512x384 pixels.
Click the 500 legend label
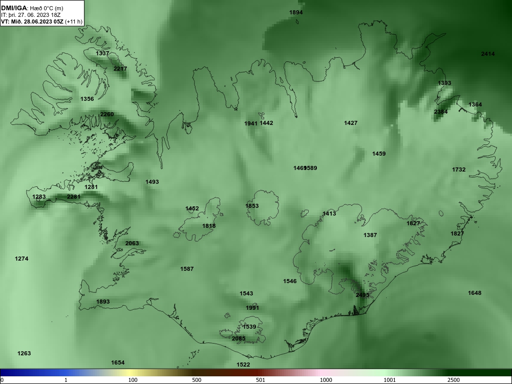point(197,380)
